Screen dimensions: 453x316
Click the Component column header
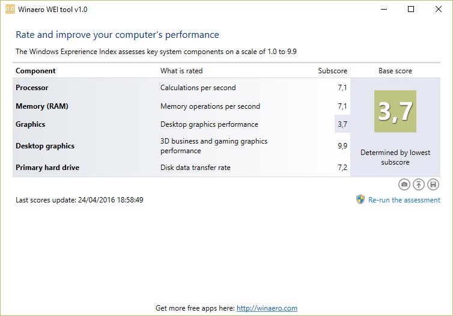35,71
